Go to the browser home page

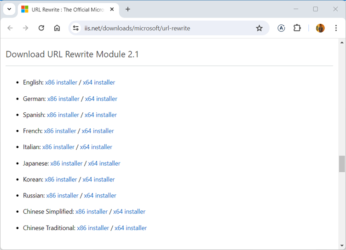[x=57, y=28]
